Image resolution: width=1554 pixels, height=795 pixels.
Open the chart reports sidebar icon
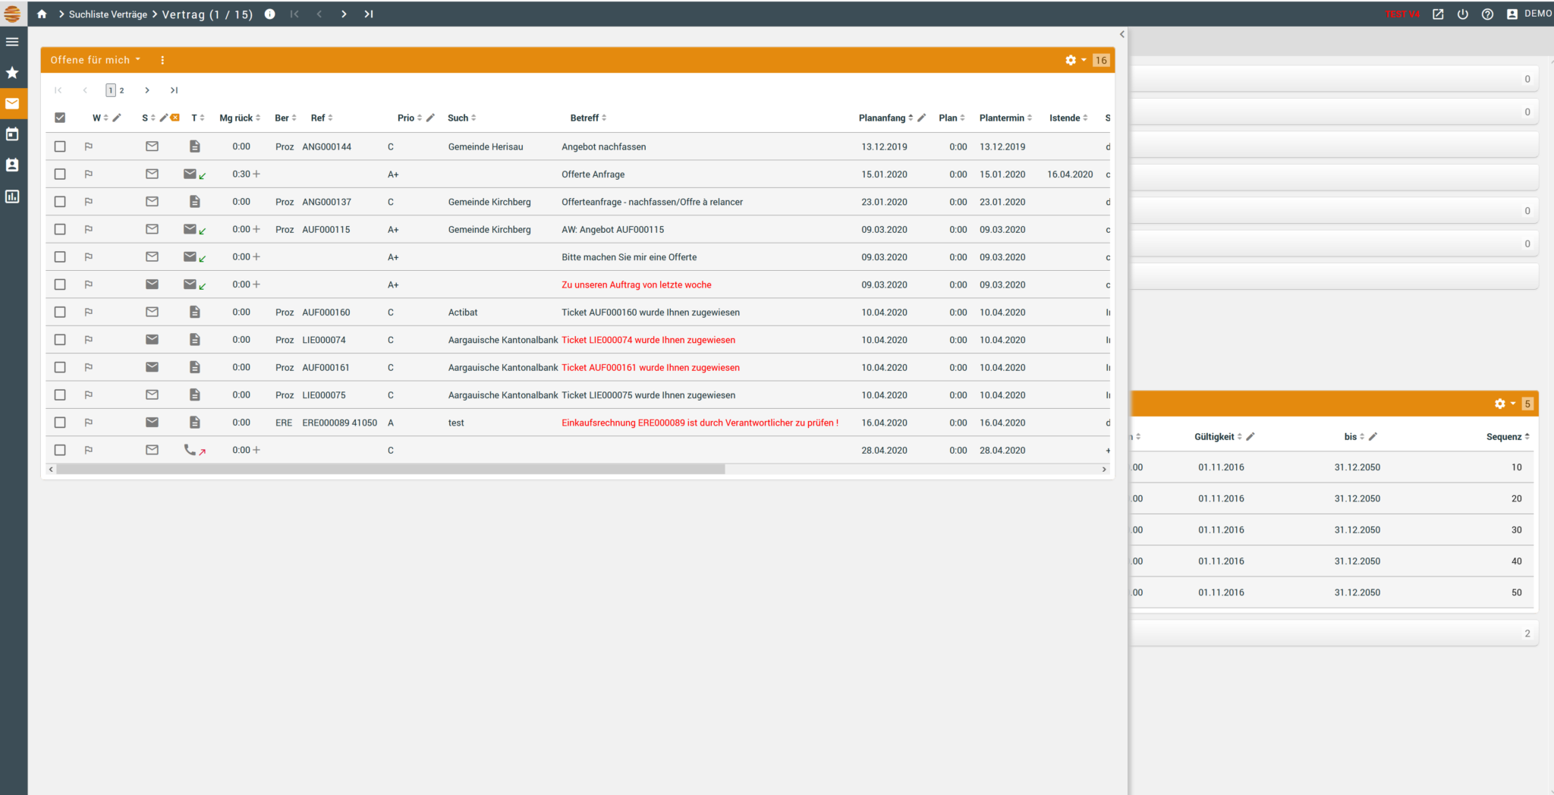click(x=12, y=196)
